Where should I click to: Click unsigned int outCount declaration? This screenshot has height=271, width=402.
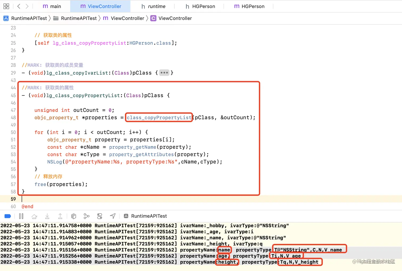[x=74, y=110]
